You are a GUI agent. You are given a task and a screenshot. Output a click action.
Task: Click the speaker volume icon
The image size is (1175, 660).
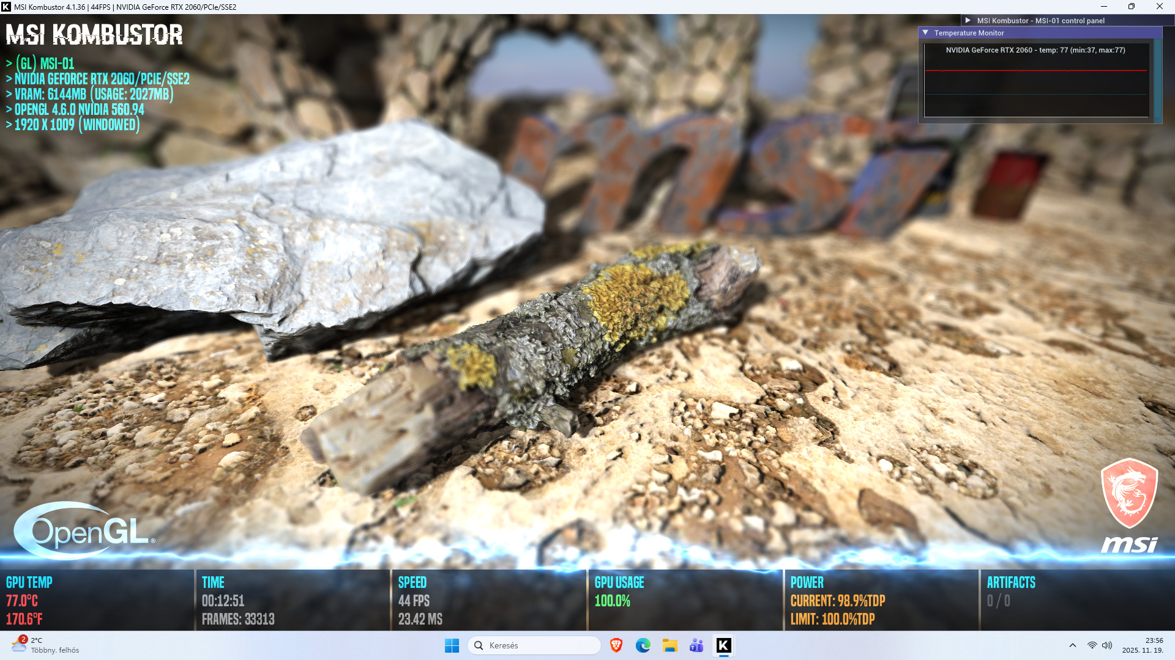click(1107, 645)
